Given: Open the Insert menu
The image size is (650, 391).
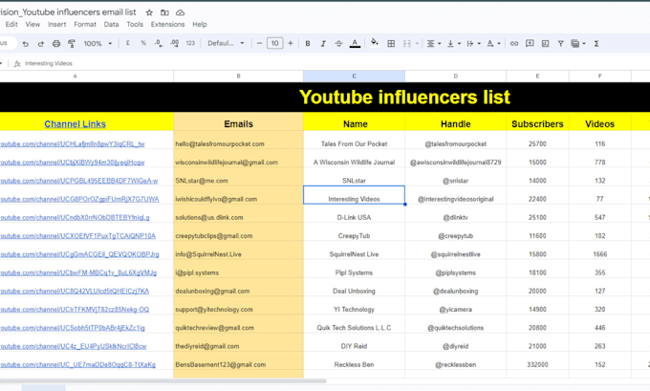Looking at the screenshot, I should 56,25.
